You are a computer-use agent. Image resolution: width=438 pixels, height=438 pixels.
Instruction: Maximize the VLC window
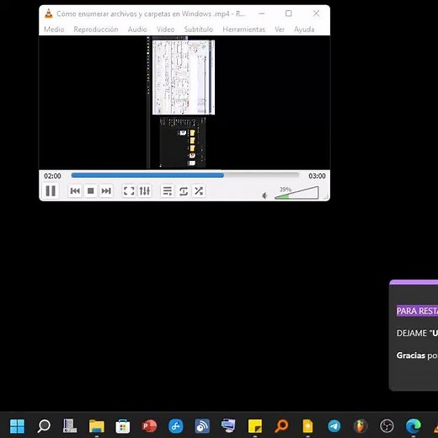point(289,13)
